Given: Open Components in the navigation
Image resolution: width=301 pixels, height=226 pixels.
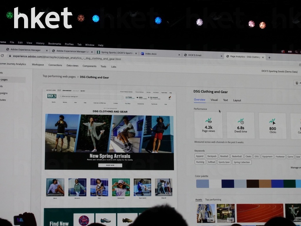Looking at the screenshot, I should pos(89,66).
